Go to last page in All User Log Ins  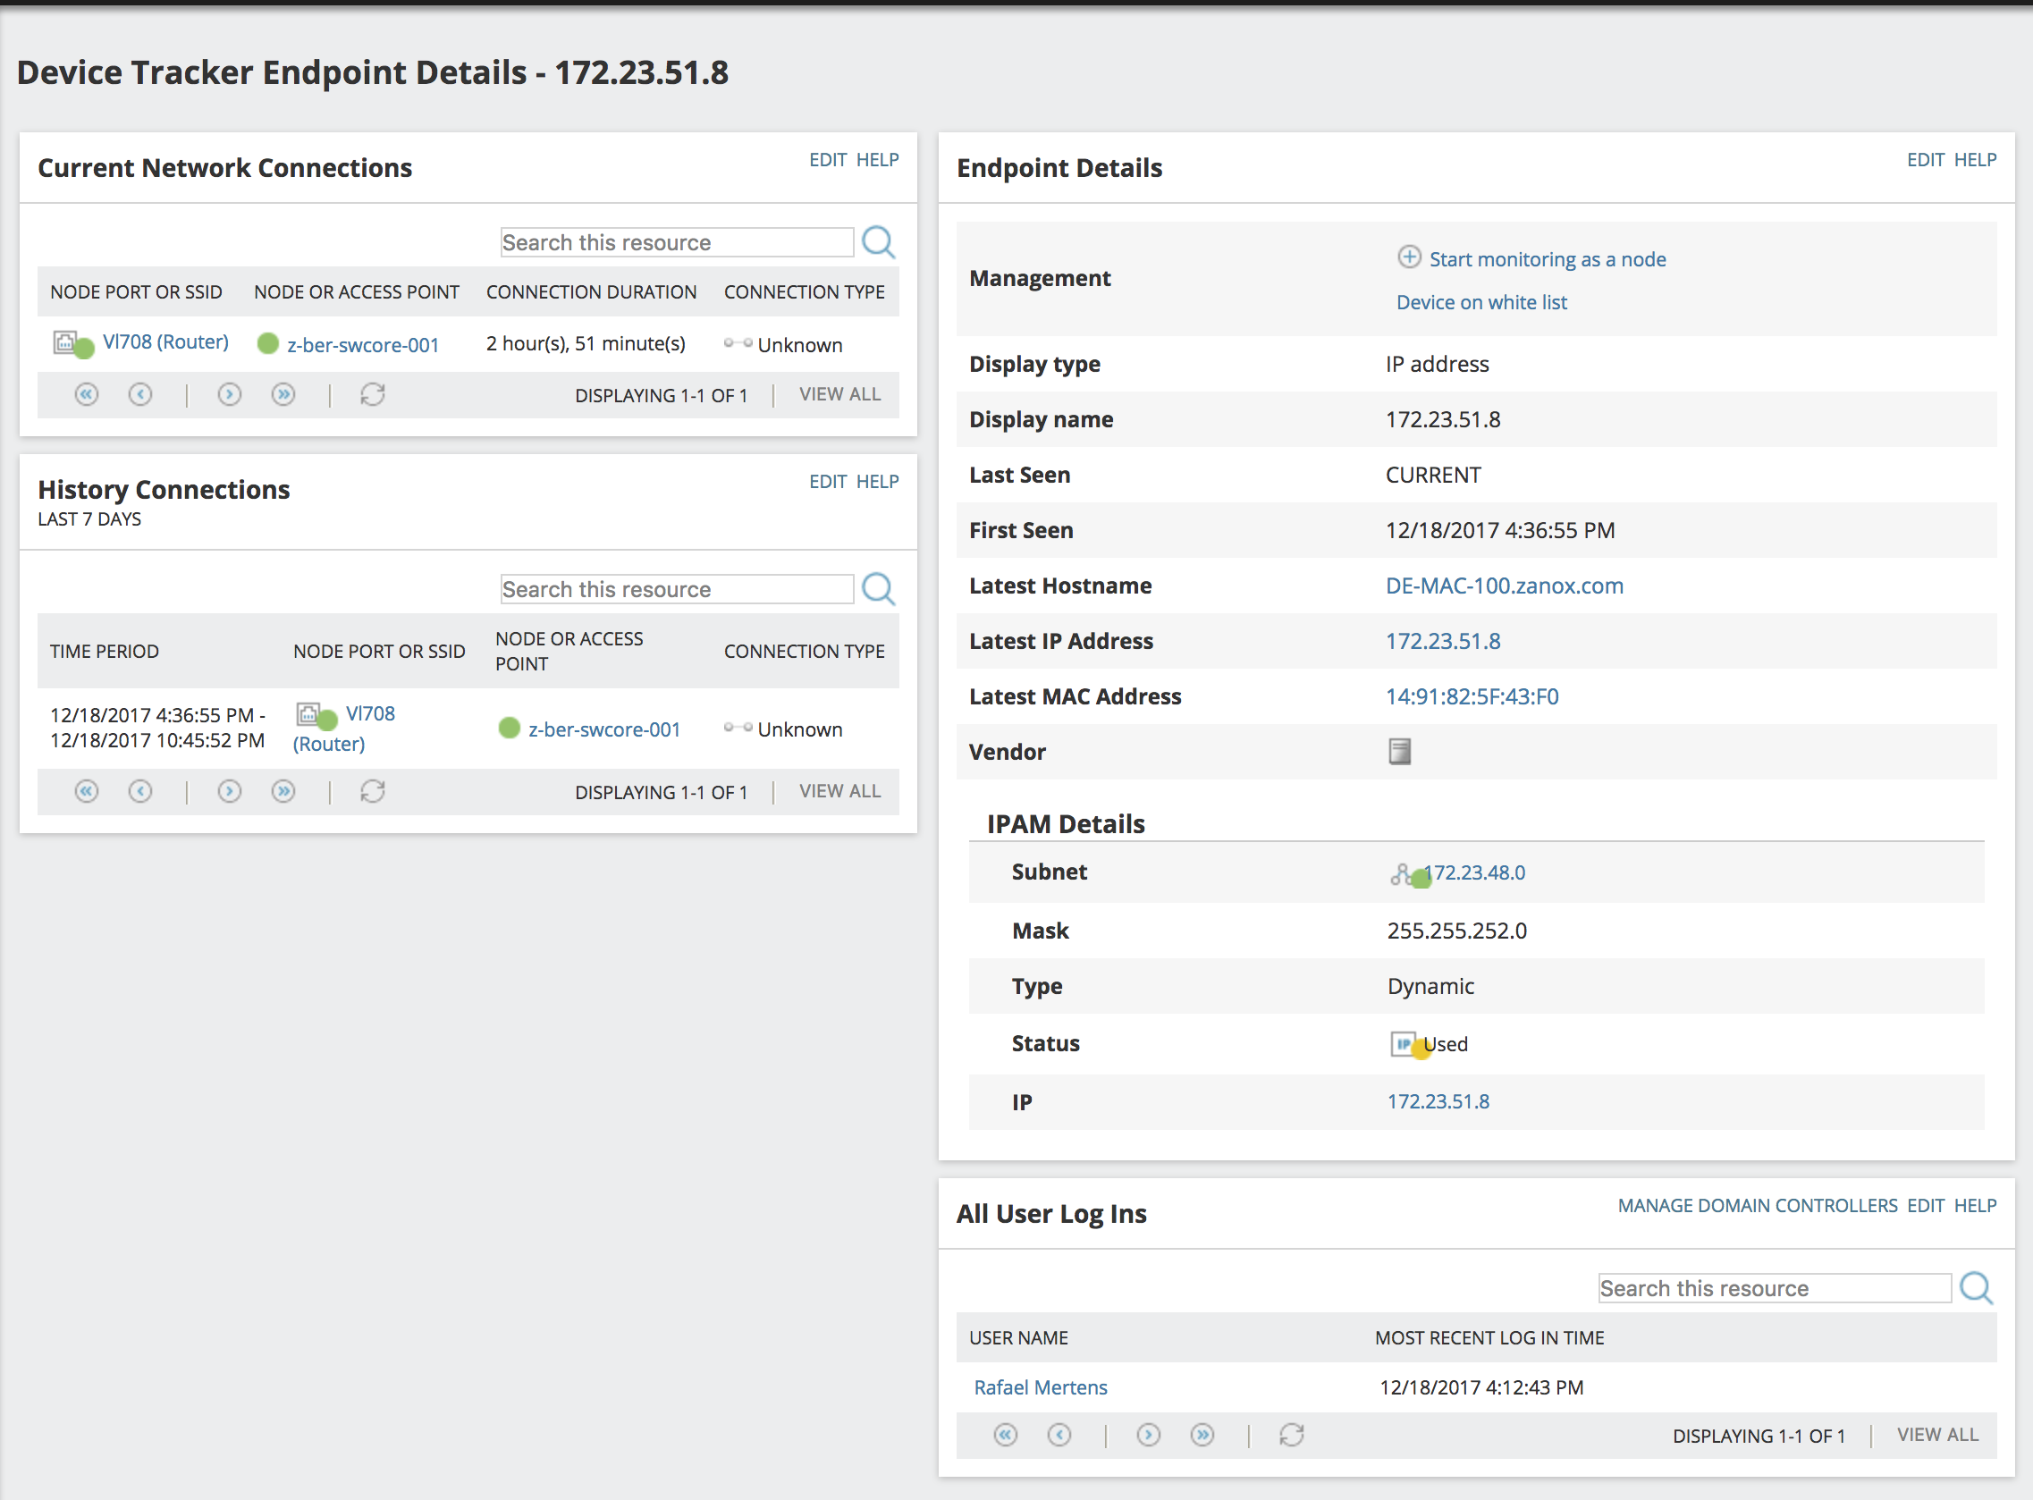click(x=1202, y=1435)
